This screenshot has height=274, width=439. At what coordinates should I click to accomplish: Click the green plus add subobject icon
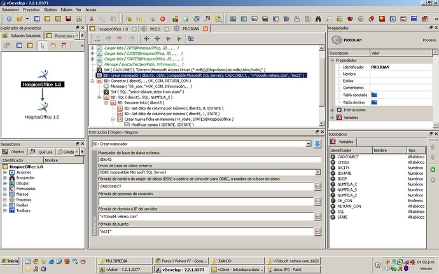pyautogui.click(x=433, y=170)
